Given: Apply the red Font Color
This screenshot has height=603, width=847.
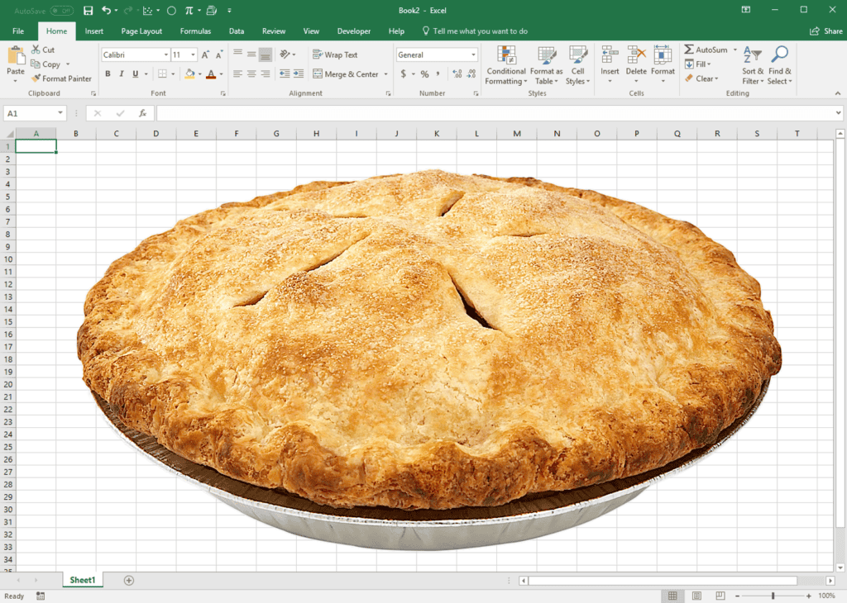Looking at the screenshot, I should (211, 74).
